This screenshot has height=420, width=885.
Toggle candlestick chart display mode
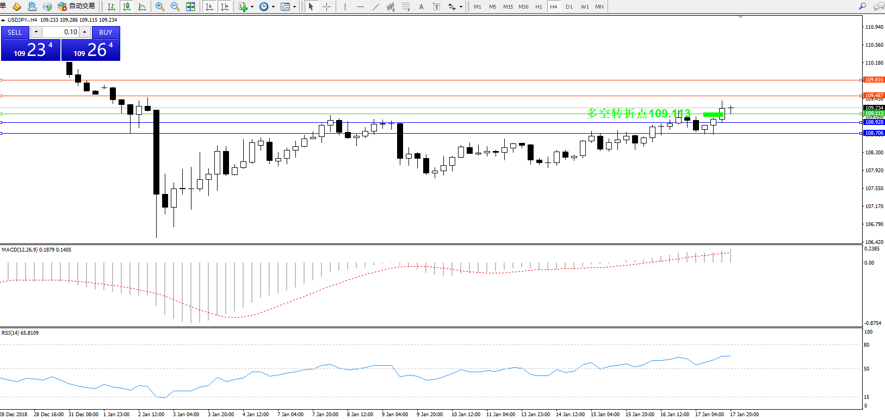tap(127, 7)
